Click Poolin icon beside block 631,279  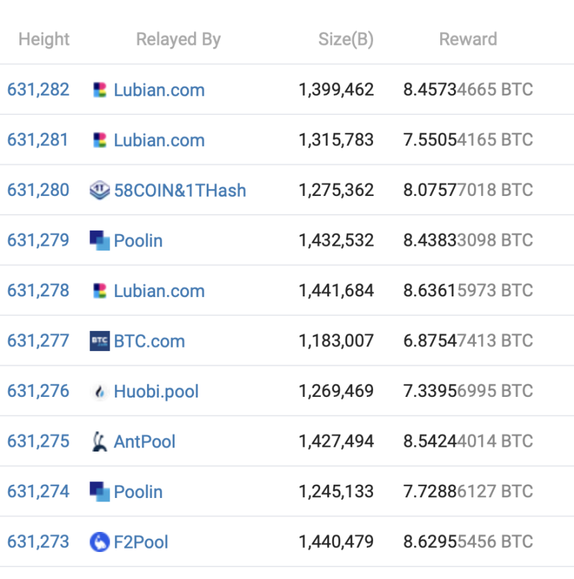[100, 240]
